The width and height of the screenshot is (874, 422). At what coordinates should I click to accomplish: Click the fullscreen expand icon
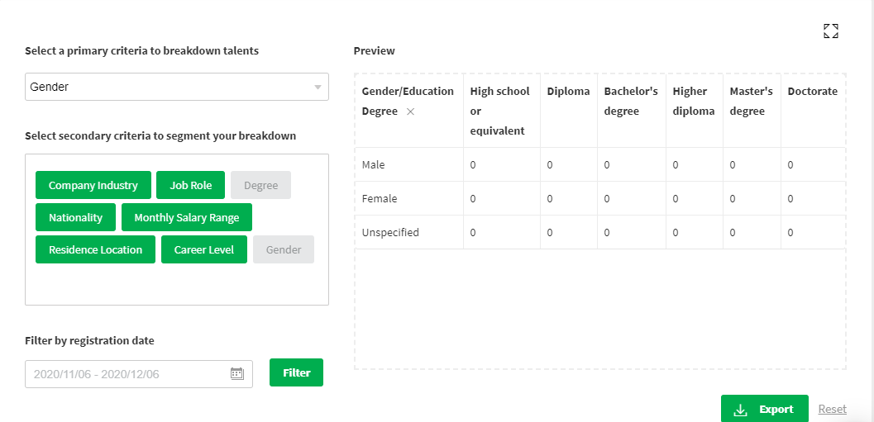831,31
